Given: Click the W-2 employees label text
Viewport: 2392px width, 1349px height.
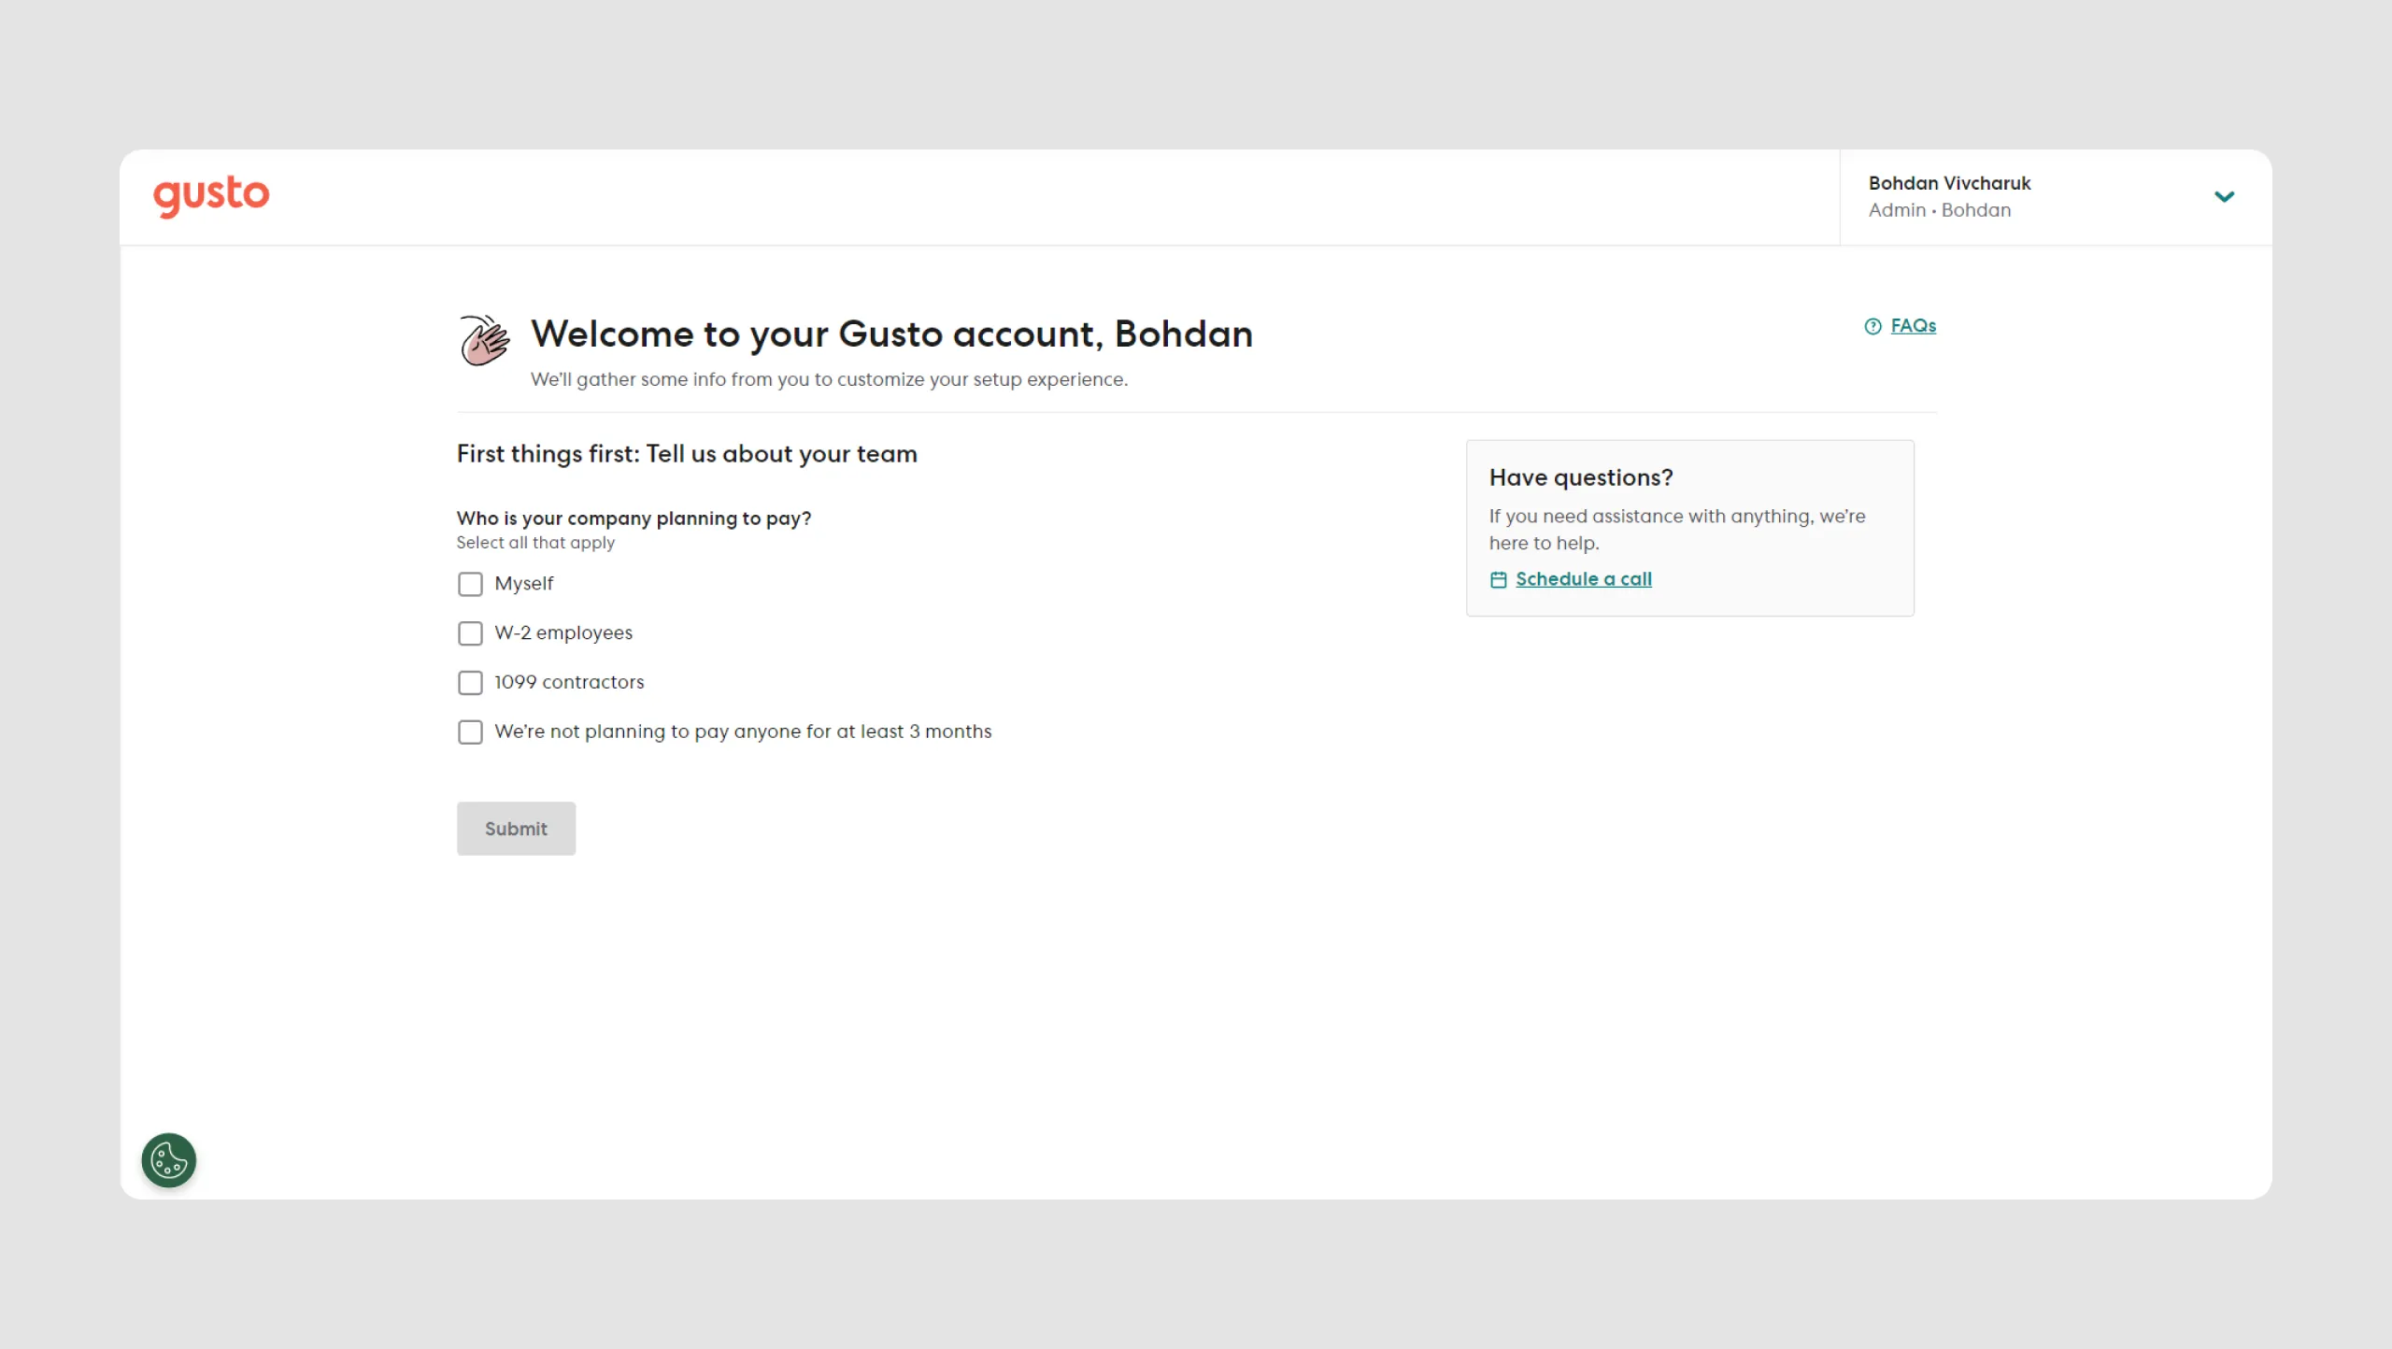Looking at the screenshot, I should click(x=562, y=632).
